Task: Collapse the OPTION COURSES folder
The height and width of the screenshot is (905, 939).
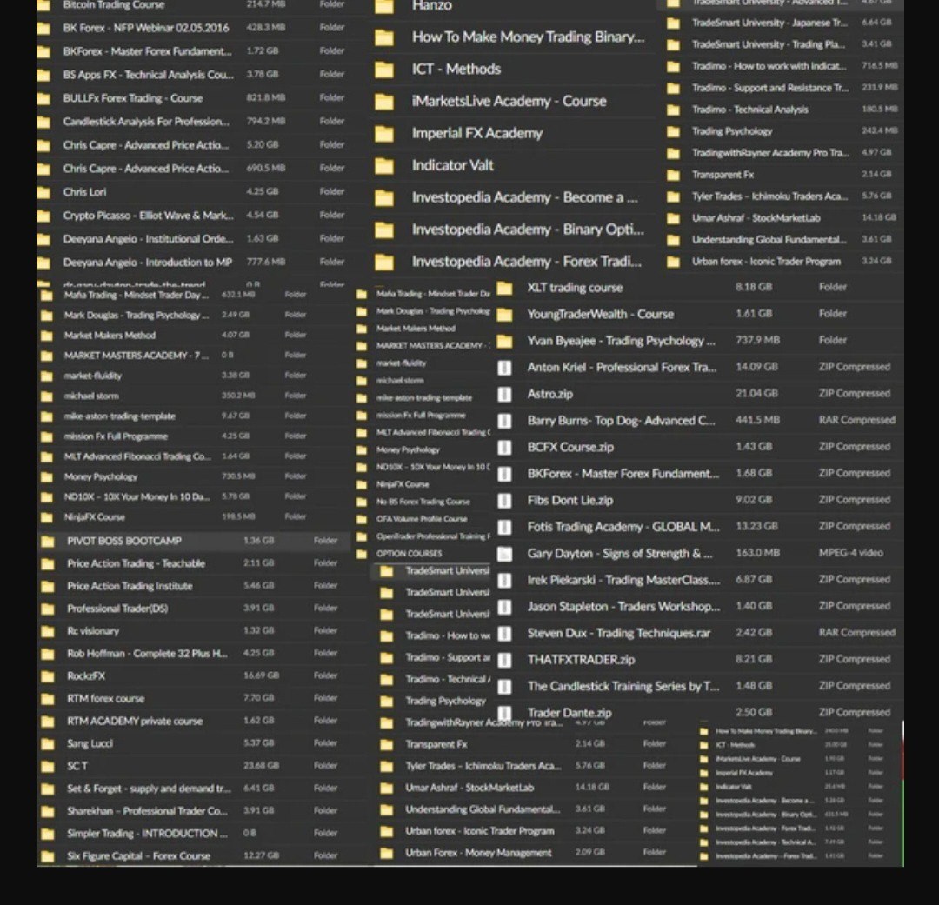Action: point(362,553)
